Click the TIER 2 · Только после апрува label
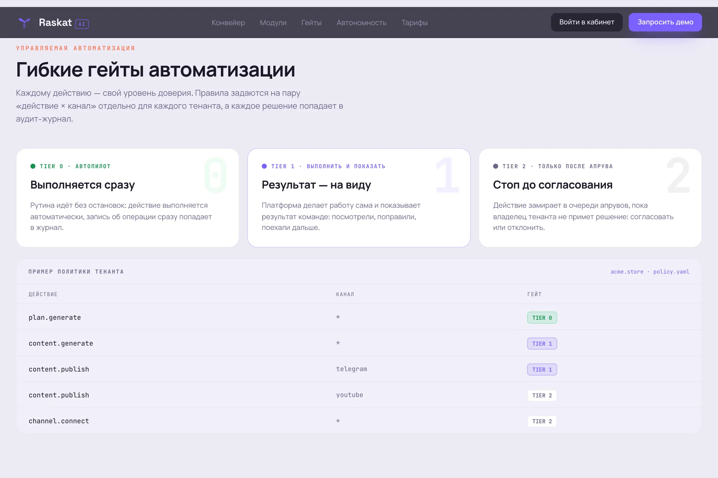 coord(558,166)
